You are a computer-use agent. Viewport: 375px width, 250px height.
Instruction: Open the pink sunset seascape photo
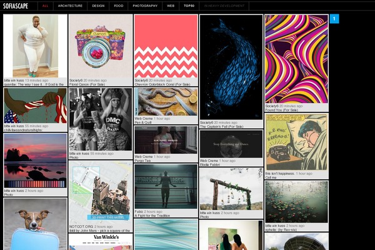pyautogui.click(x=35, y=161)
